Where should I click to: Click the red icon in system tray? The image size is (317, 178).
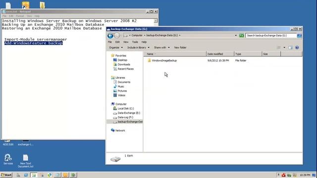284,175
